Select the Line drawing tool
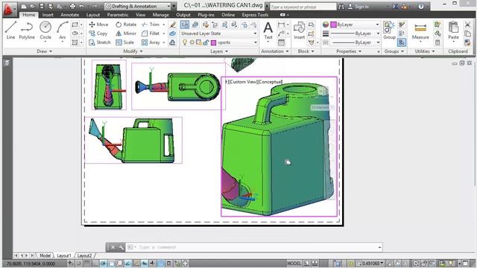 (x=10, y=30)
